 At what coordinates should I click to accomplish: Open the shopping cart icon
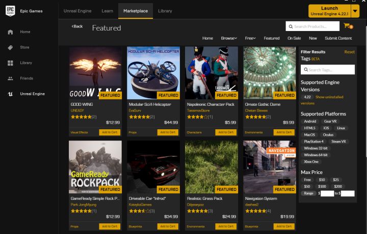tap(348, 26)
